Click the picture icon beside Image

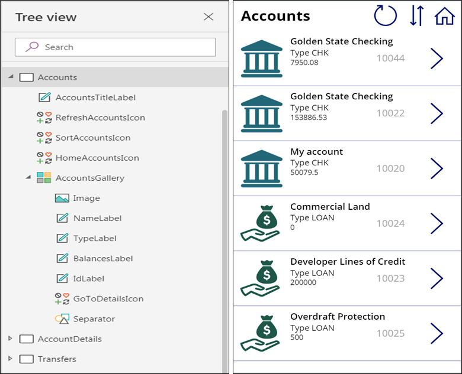pyautogui.click(x=62, y=198)
